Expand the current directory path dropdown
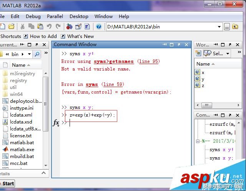 [x=219, y=27]
